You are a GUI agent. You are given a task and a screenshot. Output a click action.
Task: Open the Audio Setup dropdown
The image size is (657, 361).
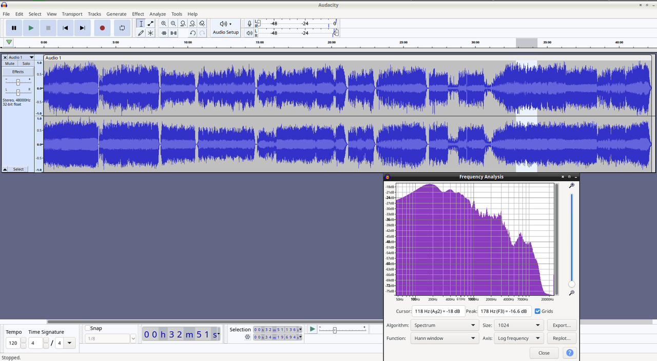(226, 28)
